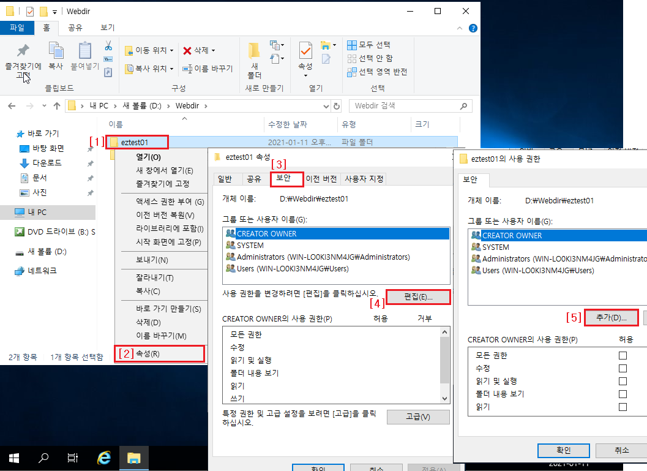Launch Internet Explorer from taskbar
The image size is (647, 471).
pyautogui.click(x=103, y=458)
